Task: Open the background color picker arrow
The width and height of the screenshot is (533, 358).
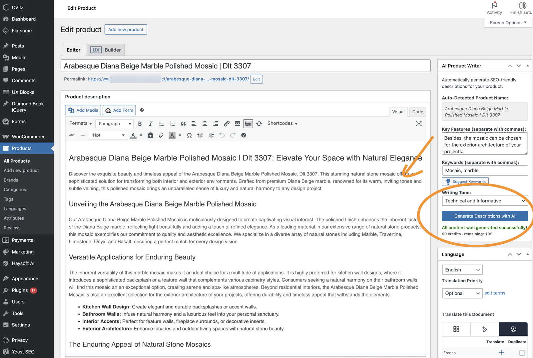Action: coord(180,135)
